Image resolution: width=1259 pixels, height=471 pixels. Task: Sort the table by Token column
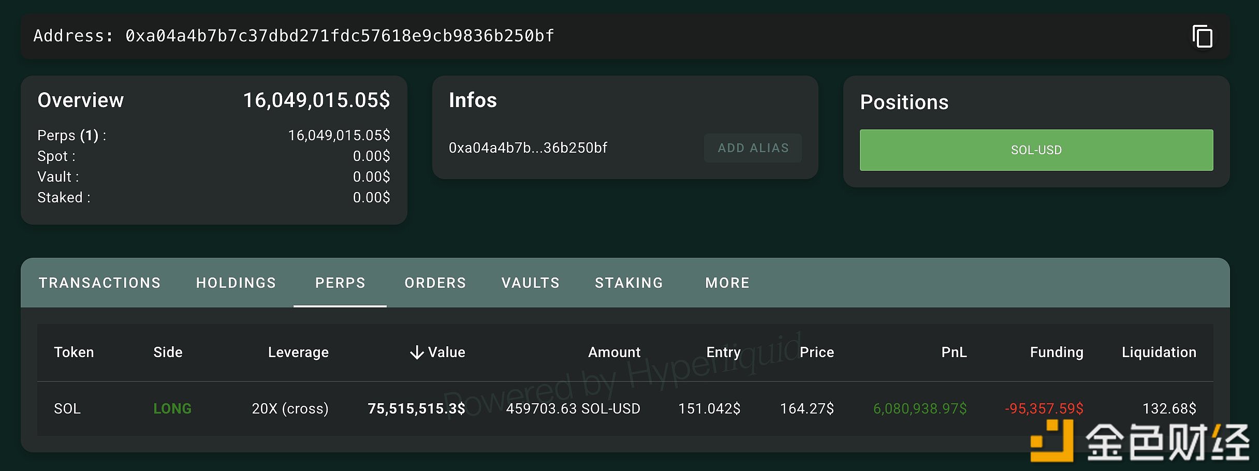point(74,352)
